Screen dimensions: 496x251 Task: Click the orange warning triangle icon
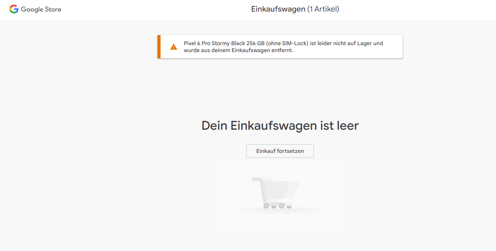(x=174, y=47)
